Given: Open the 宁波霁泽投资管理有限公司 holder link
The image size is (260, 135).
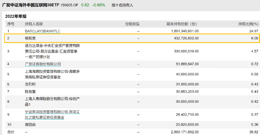Looking at the screenshot, I should (x=52, y=115).
